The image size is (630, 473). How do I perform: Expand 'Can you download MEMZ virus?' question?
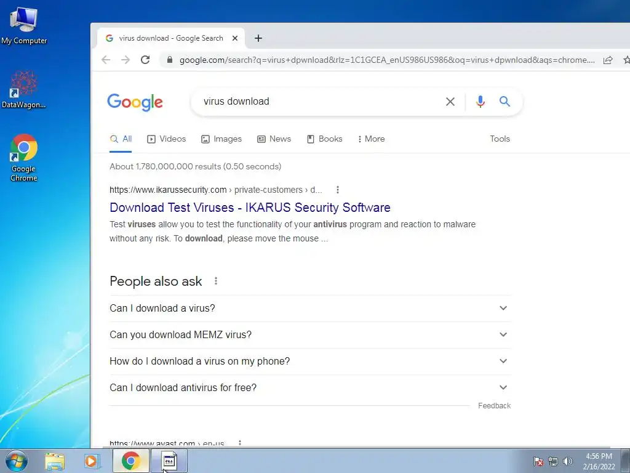(310, 334)
